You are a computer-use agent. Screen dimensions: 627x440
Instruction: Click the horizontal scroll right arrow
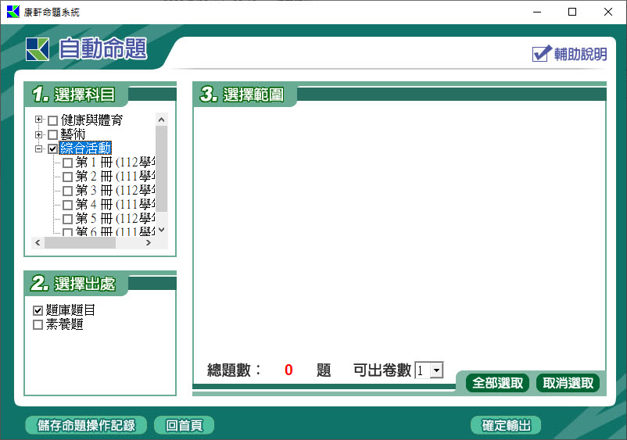click(x=149, y=243)
